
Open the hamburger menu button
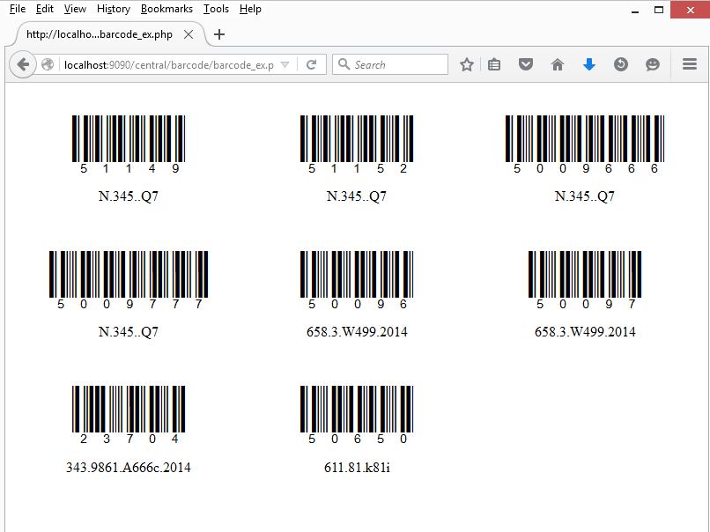pos(690,64)
